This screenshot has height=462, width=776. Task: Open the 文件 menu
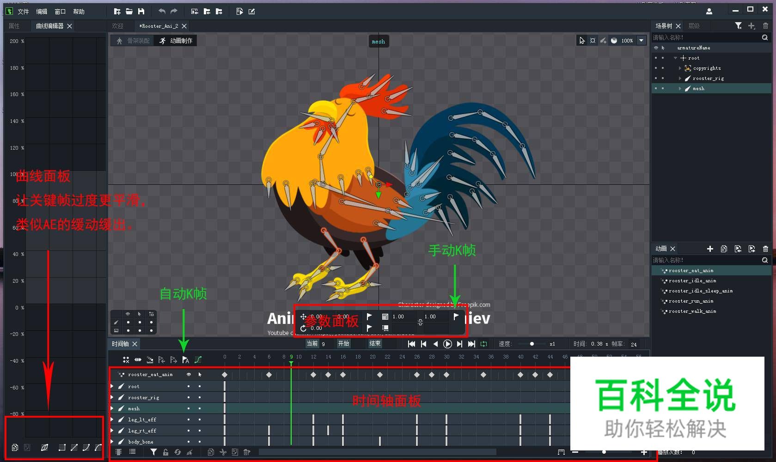click(x=23, y=12)
